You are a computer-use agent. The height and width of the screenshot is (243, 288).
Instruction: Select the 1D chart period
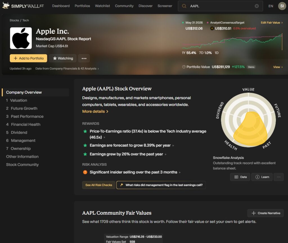click(x=216, y=53)
